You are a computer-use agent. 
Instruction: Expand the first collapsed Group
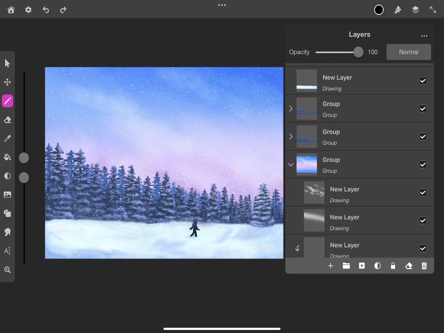point(291,109)
